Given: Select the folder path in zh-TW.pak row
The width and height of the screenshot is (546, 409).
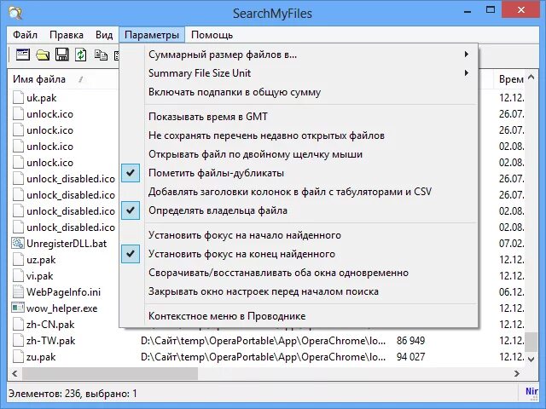Looking at the screenshot, I should pyautogui.click(x=264, y=341).
